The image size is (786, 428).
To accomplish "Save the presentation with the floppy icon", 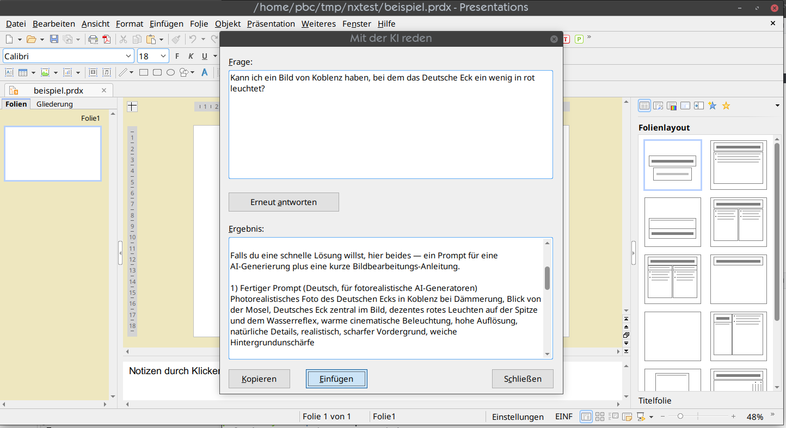I will pyautogui.click(x=54, y=39).
